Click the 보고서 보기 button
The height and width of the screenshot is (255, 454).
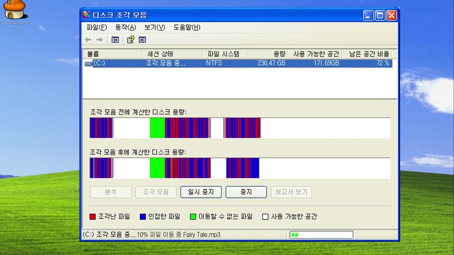(291, 192)
